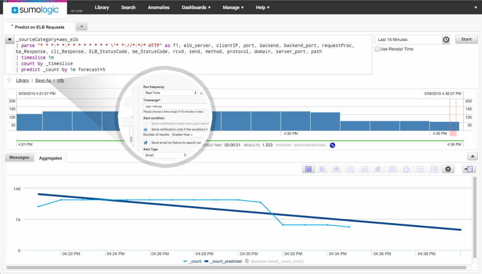This screenshot has height=274, width=482.
Task: Click the Save As link
Action: coord(43,80)
